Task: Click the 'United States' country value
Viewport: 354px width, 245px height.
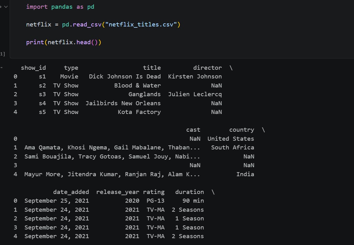Action: point(231,139)
